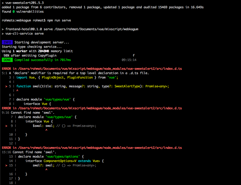Select the first index.d.ts error file path

pyautogui.click(x=99, y=68)
